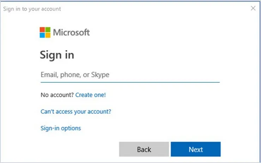Close the sign-in dialog window

coord(253,8)
